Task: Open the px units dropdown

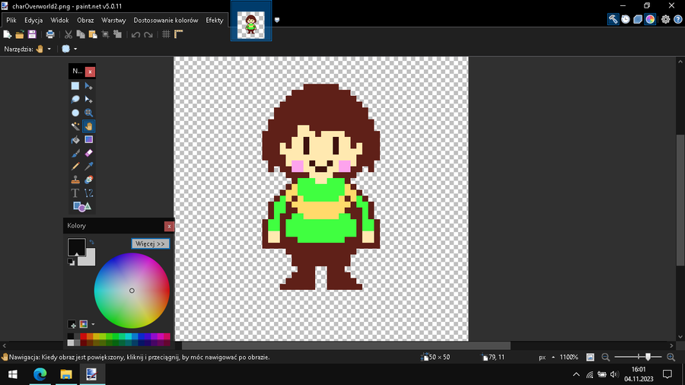Action: pos(546,357)
